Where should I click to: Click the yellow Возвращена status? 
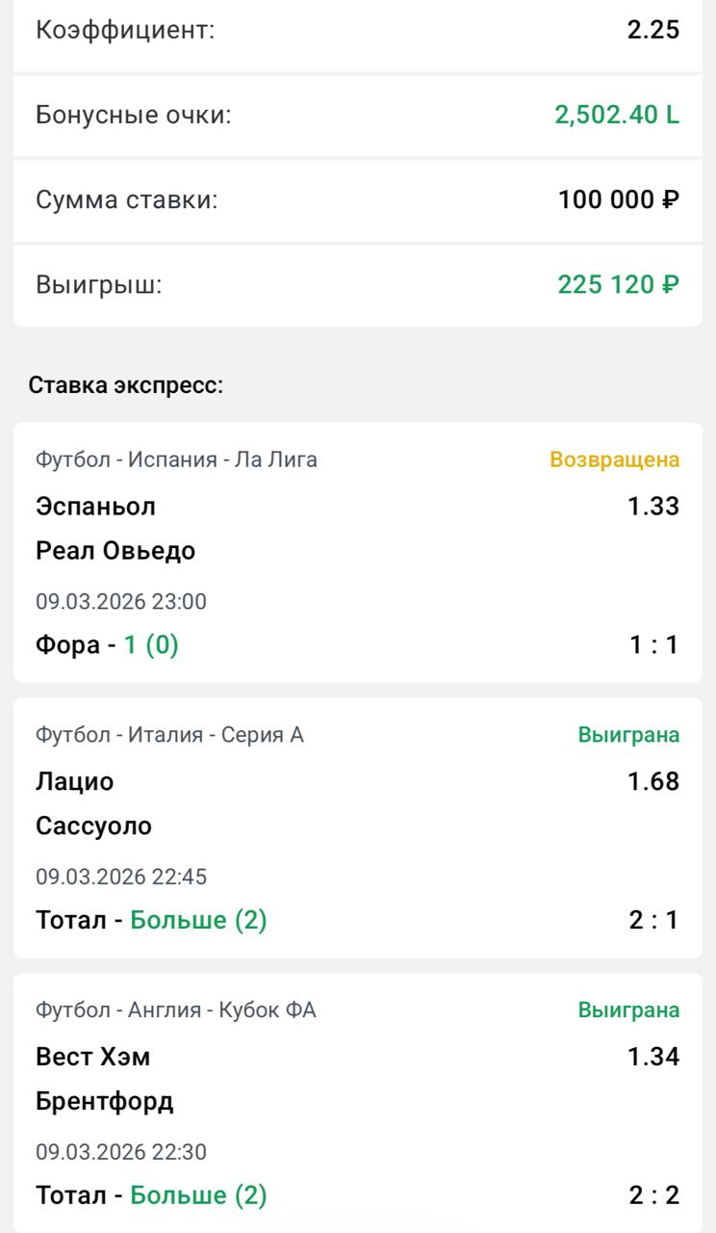click(614, 459)
